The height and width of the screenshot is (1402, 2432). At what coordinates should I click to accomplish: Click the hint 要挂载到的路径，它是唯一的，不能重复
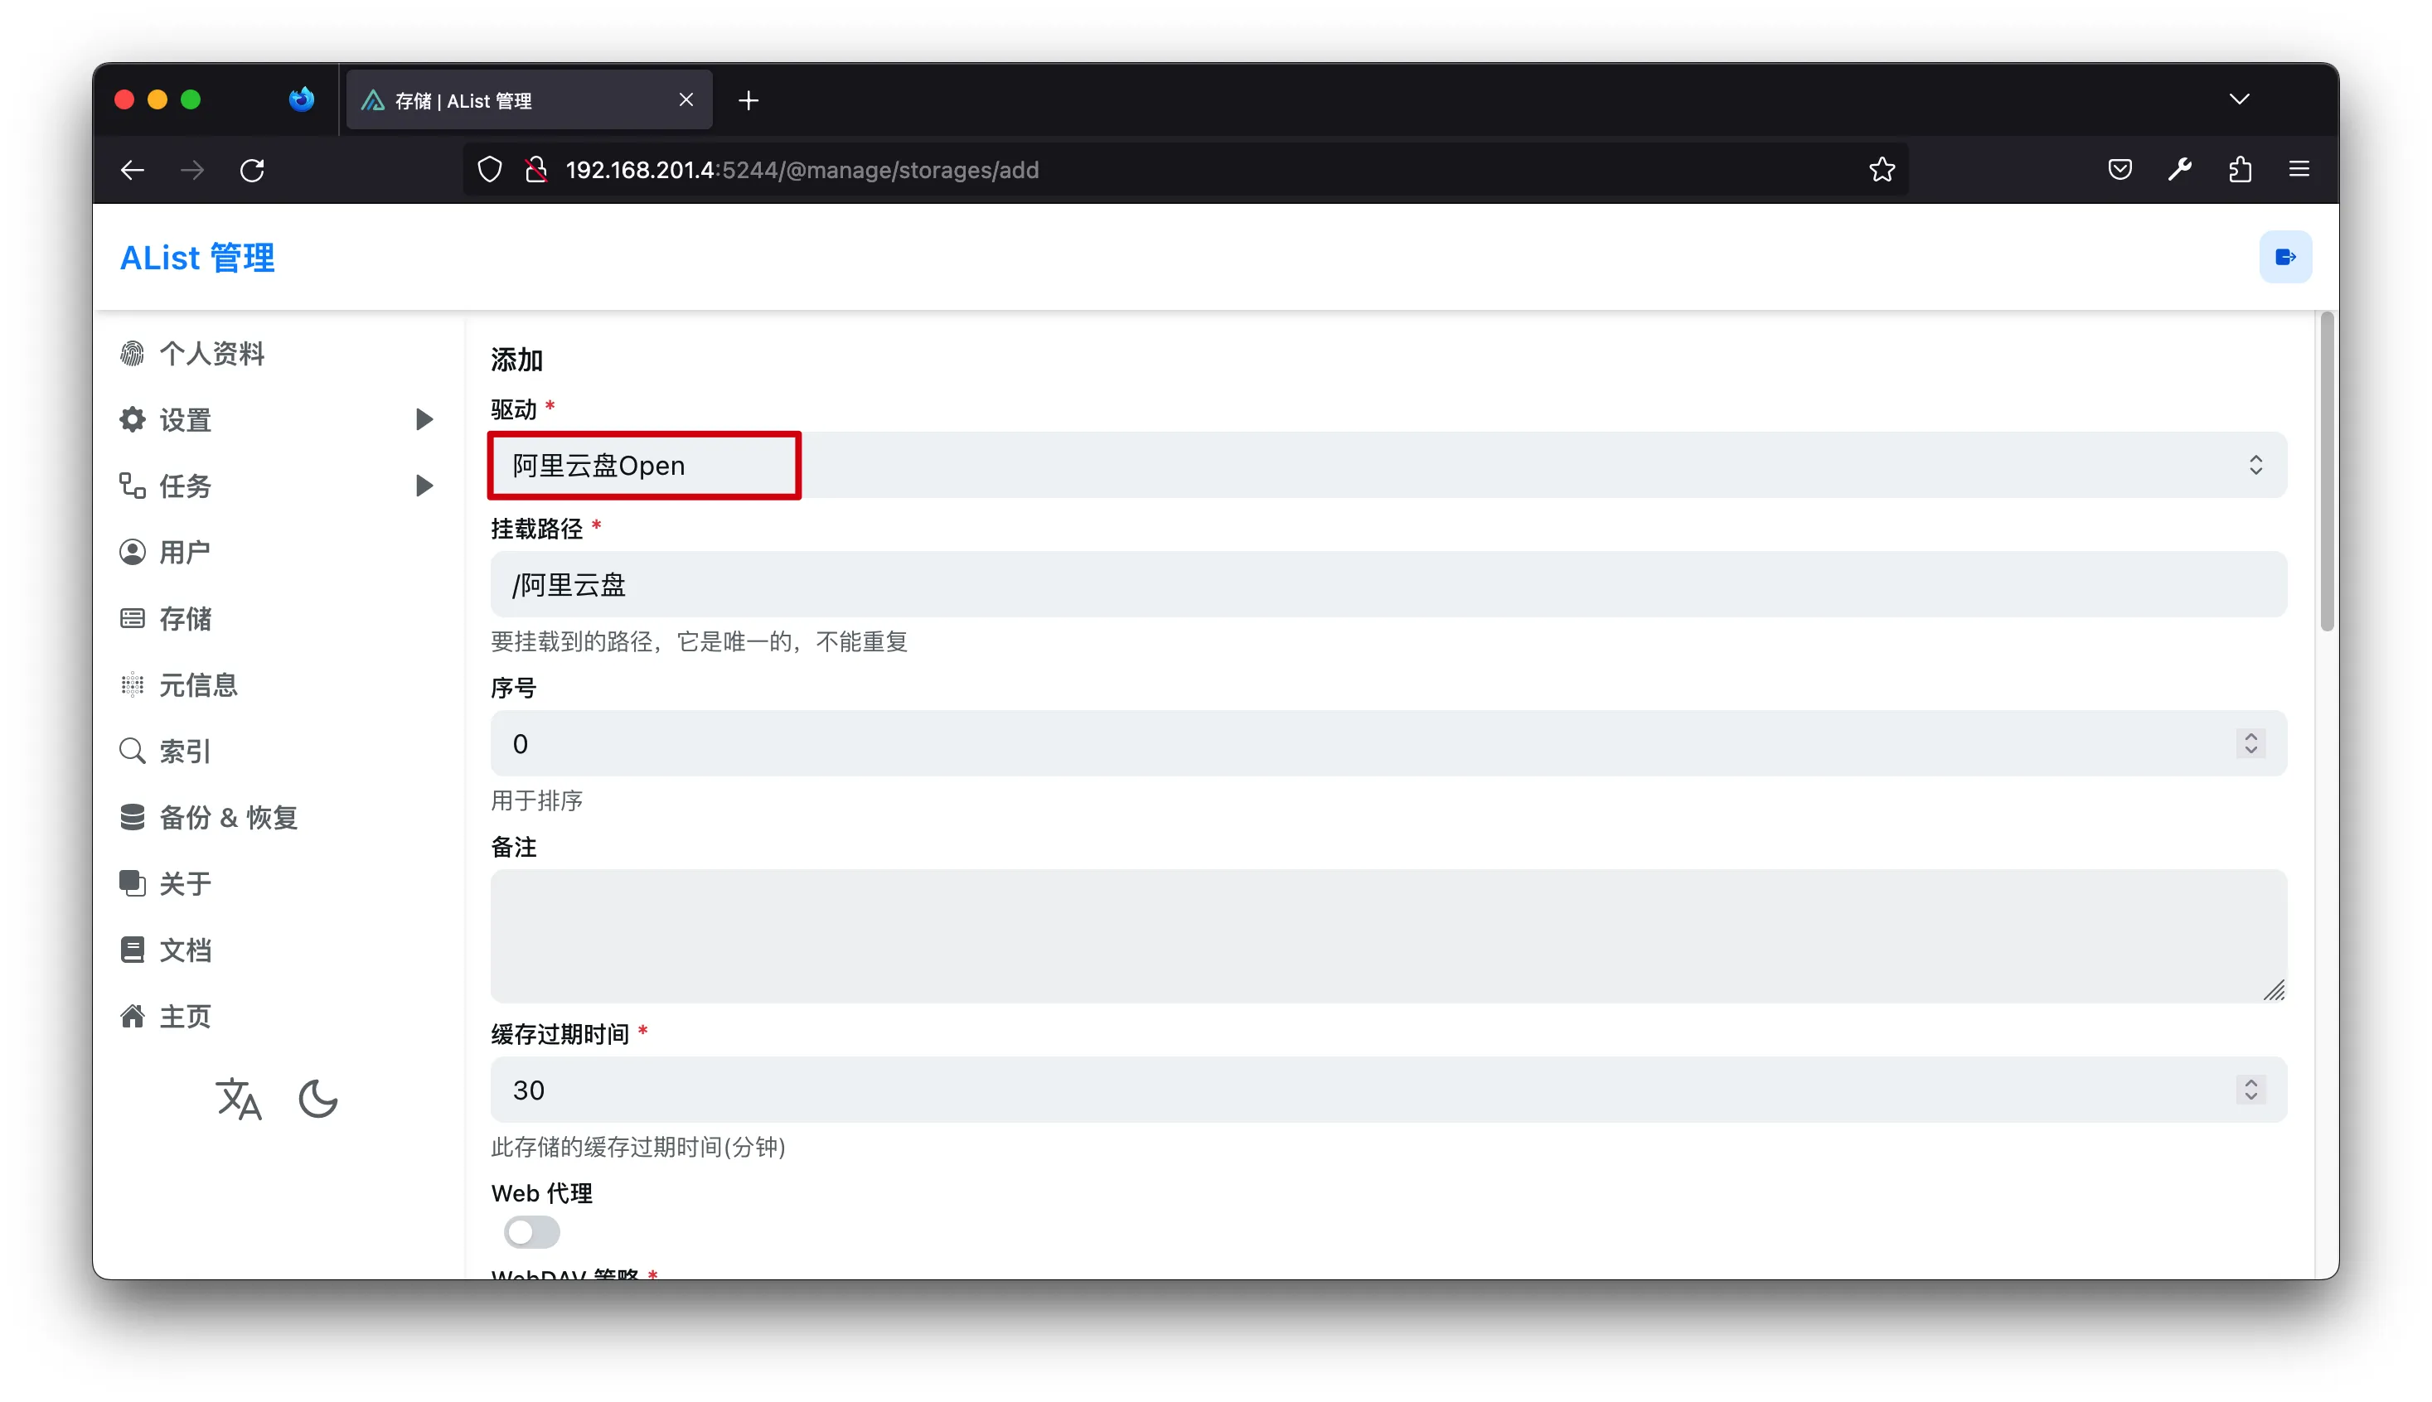[700, 641]
